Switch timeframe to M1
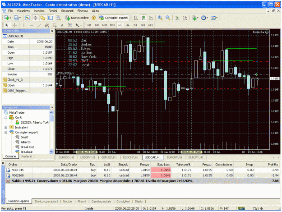The image size is (282, 212). 89,25
